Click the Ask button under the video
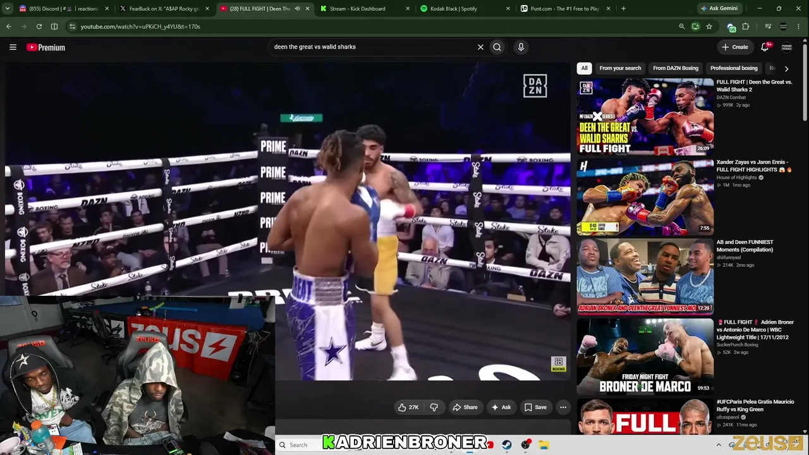 tap(501, 408)
